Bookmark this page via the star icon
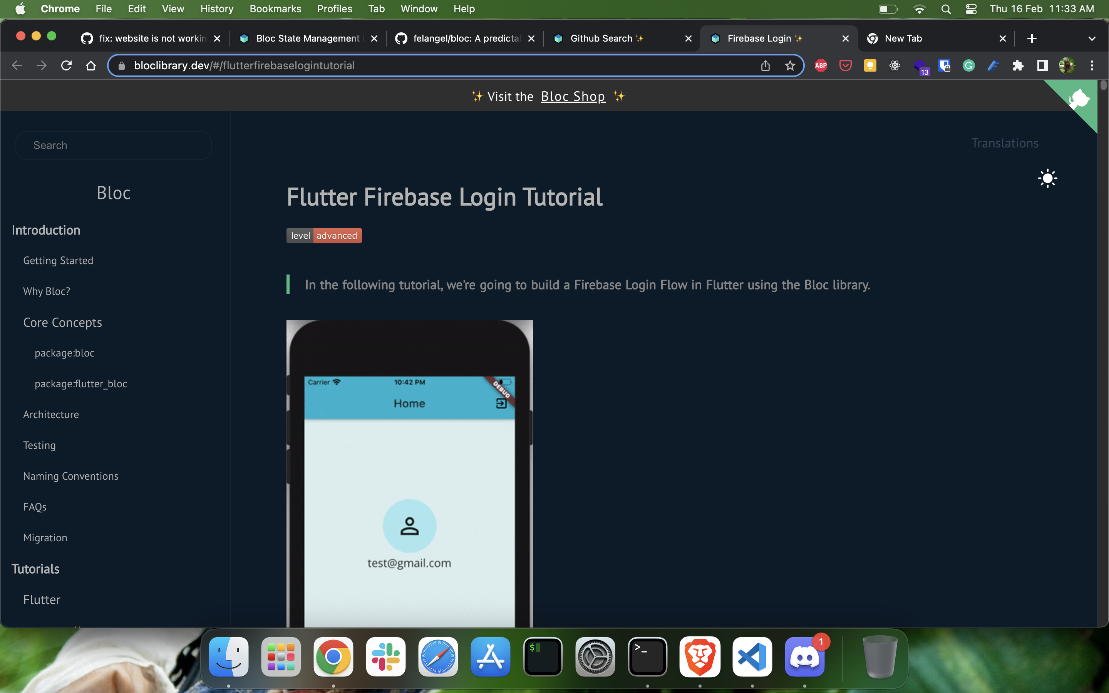Viewport: 1109px width, 693px height. (790, 65)
